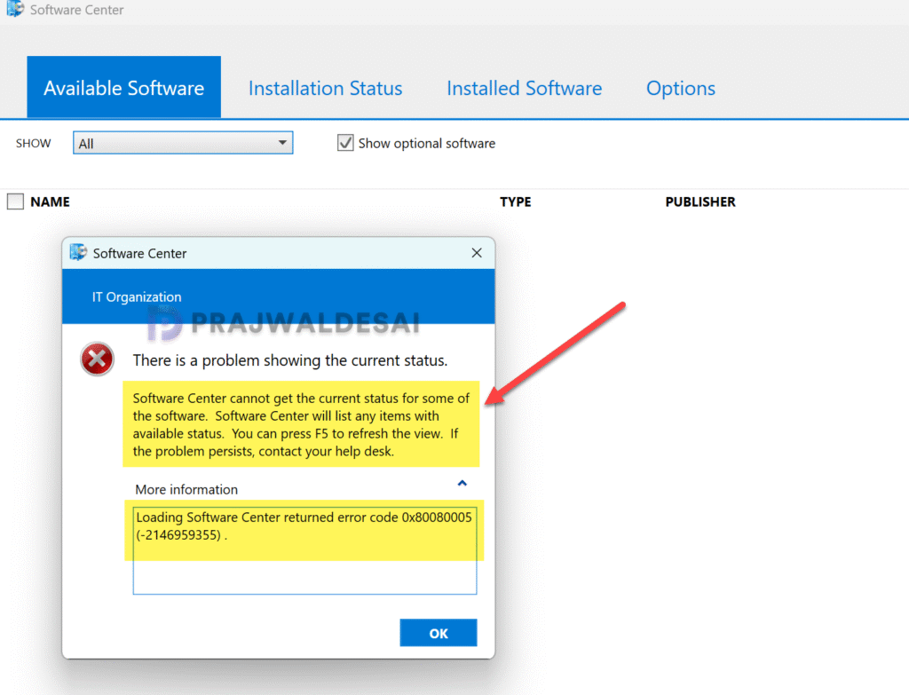This screenshot has height=695, width=909.
Task: Click inside the error code details box
Action: click(x=305, y=550)
